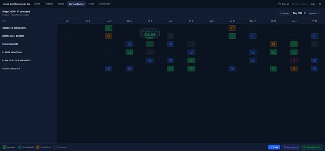325x151 pixels.
Task: Click Exportar Excel button
Action: point(312,147)
